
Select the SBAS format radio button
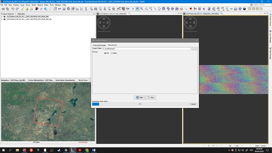coord(112,53)
